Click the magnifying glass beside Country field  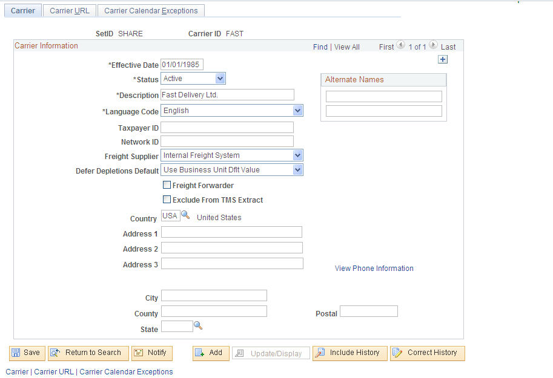(x=186, y=215)
